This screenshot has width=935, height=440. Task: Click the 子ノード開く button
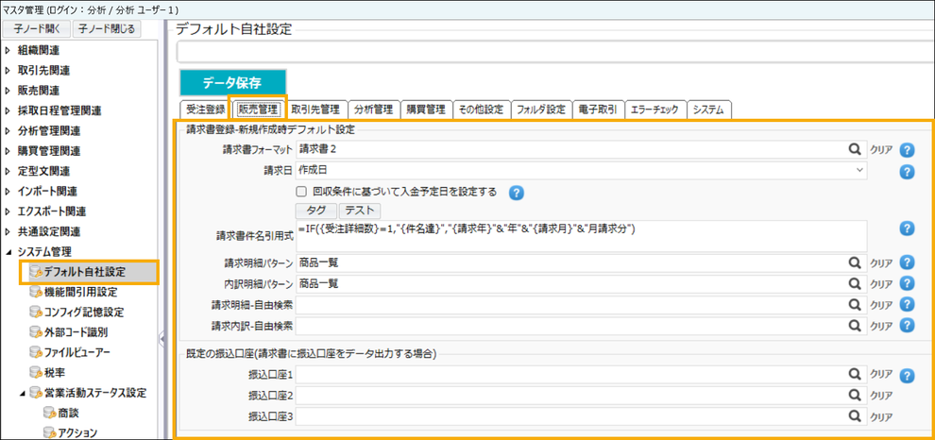(x=38, y=28)
